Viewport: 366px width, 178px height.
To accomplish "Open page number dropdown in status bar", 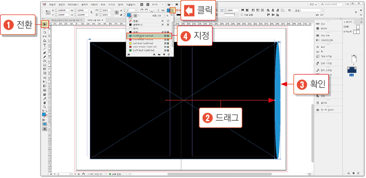I will (x=71, y=174).
